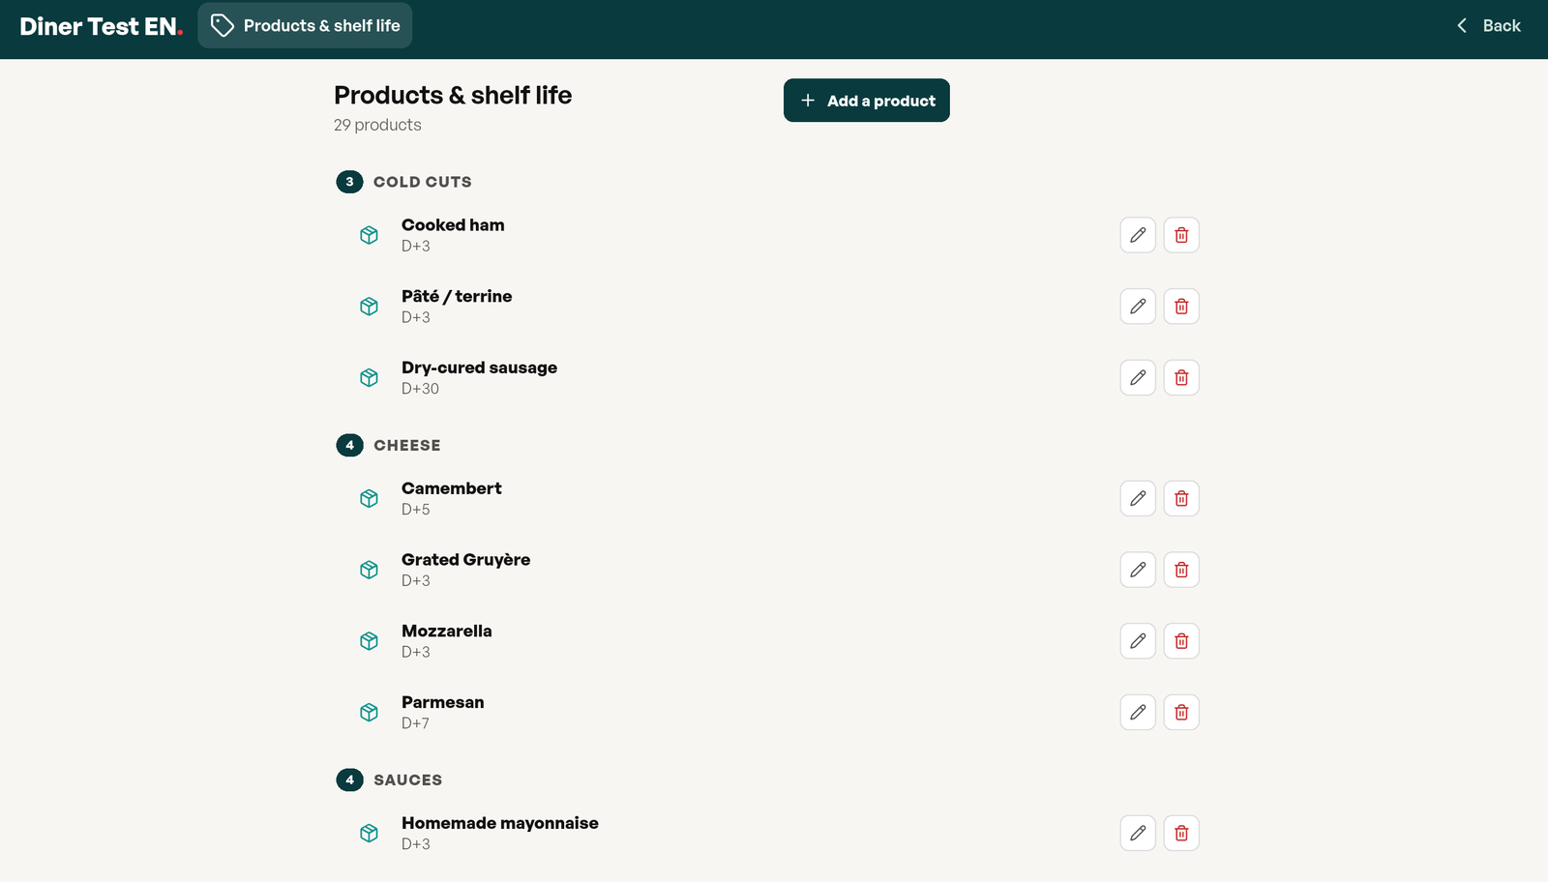This screenshot has height=882, width=1548.
Task: Click the Pâté / terrine name
Action: pyautogui.click(x=457, y=296)
